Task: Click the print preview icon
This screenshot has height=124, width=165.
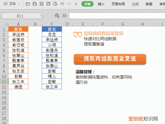Action: tap(55, 4)
